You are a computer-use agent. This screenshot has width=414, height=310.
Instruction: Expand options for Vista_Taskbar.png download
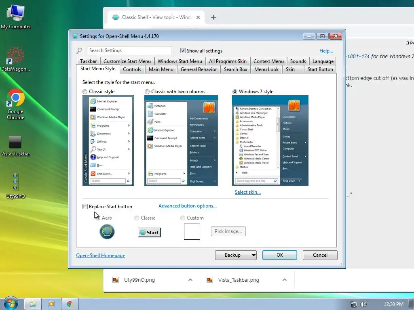click(x=284, y=280)
